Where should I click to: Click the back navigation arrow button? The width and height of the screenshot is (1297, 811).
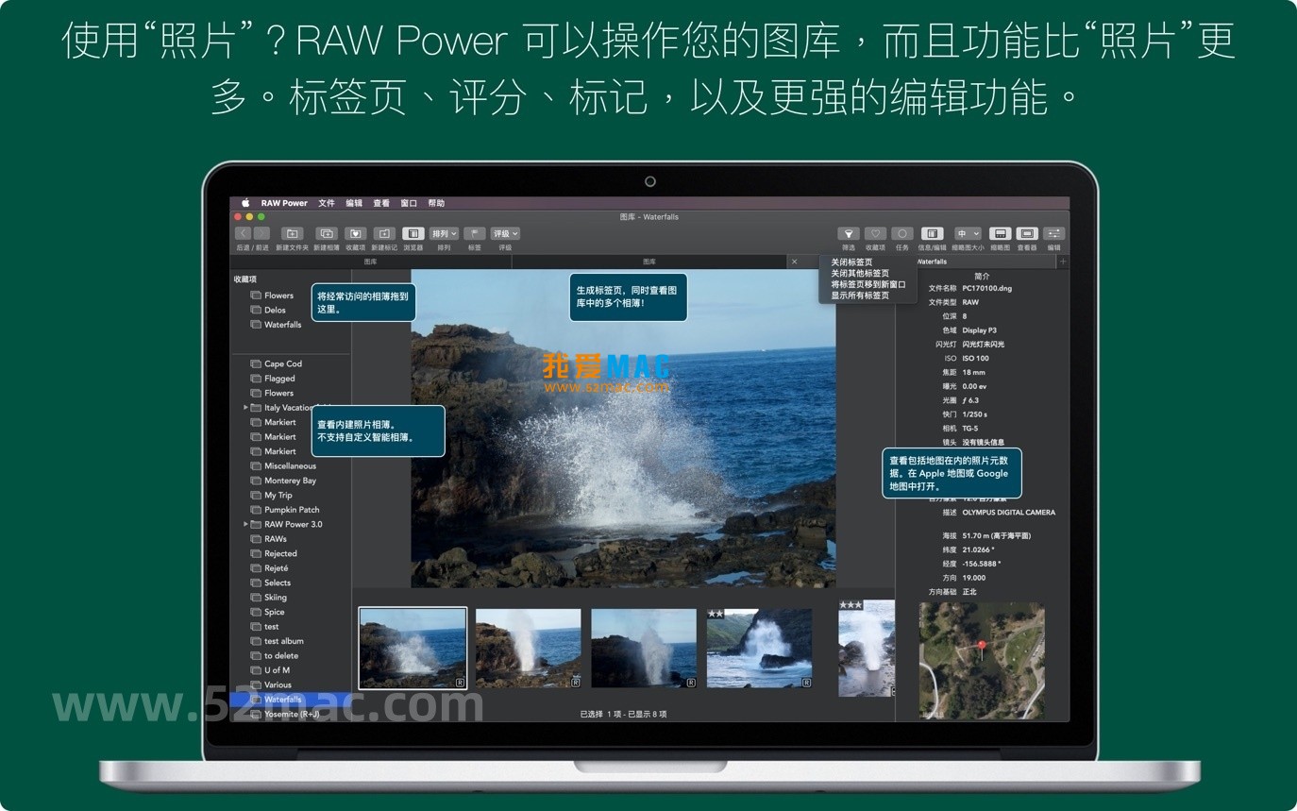(243, 233)
